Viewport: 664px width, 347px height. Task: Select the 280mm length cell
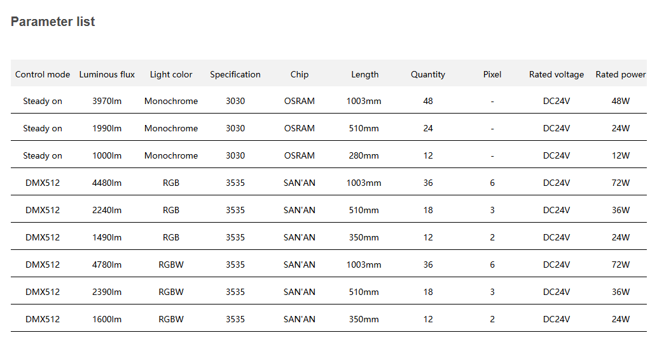(364, 155)
